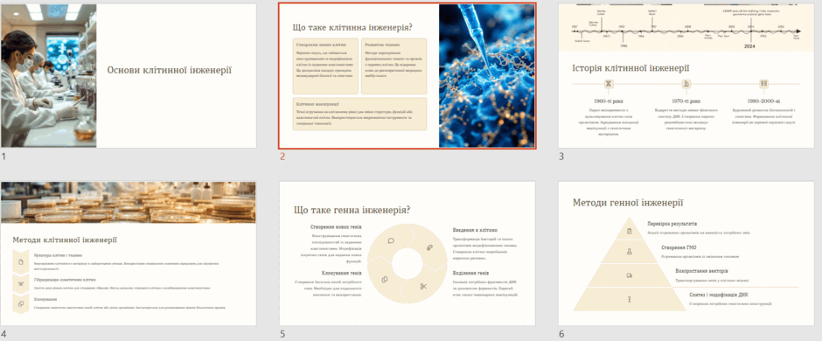Click the heading Клонування on slide 4

click(x=45, y=299)
